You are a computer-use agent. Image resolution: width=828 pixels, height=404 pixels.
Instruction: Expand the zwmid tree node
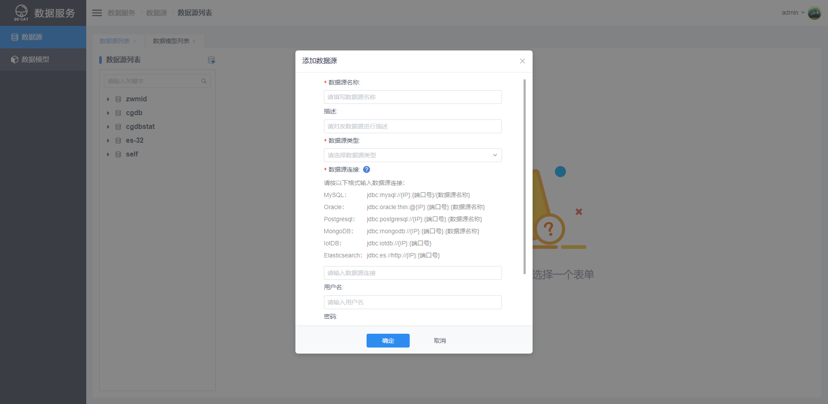[x=108, y=99]
